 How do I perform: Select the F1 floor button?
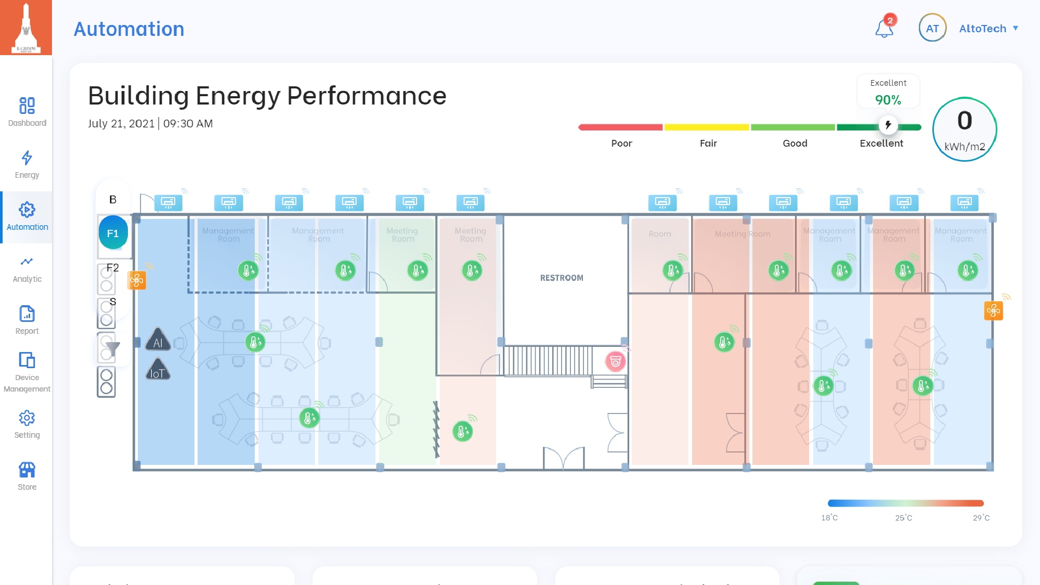(112, 233)
